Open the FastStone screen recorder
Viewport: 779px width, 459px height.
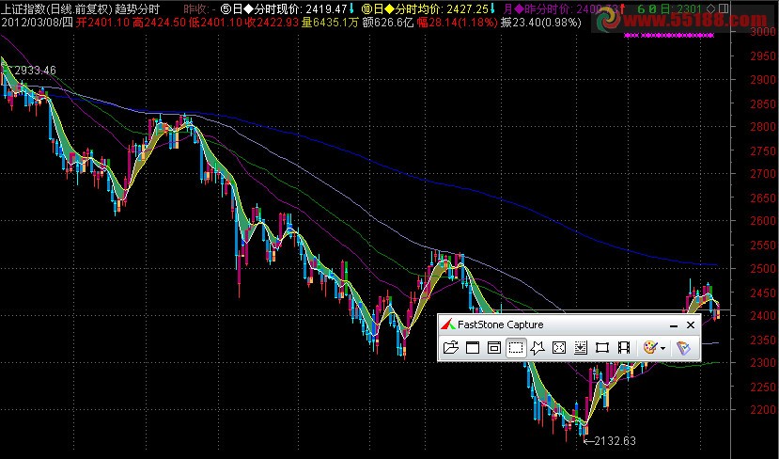624,348
